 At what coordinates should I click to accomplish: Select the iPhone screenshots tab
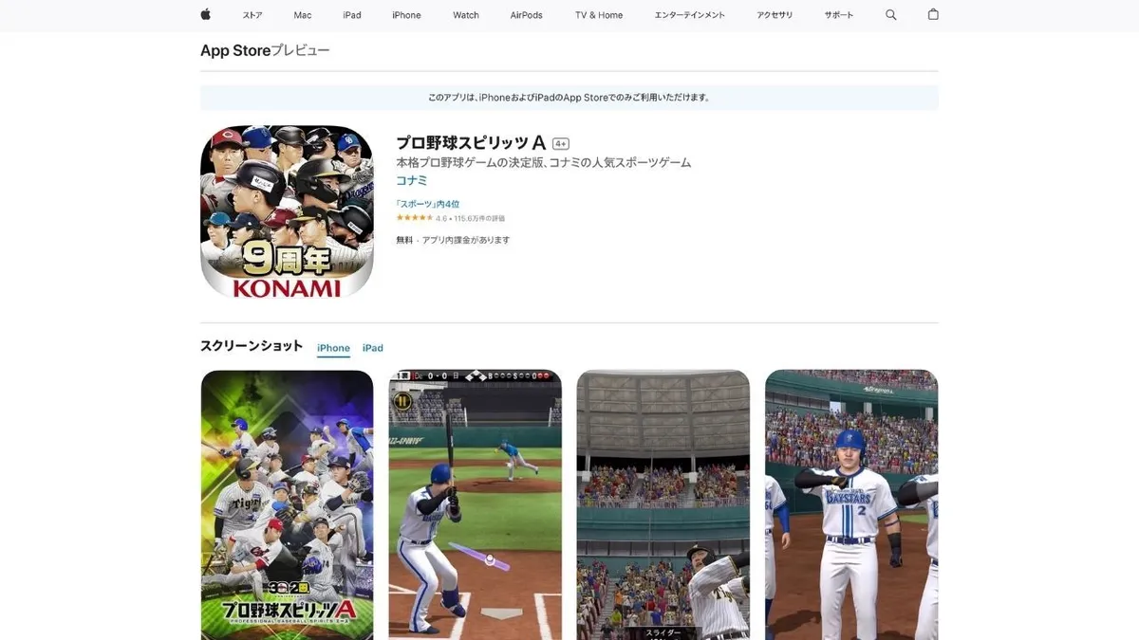333,348
